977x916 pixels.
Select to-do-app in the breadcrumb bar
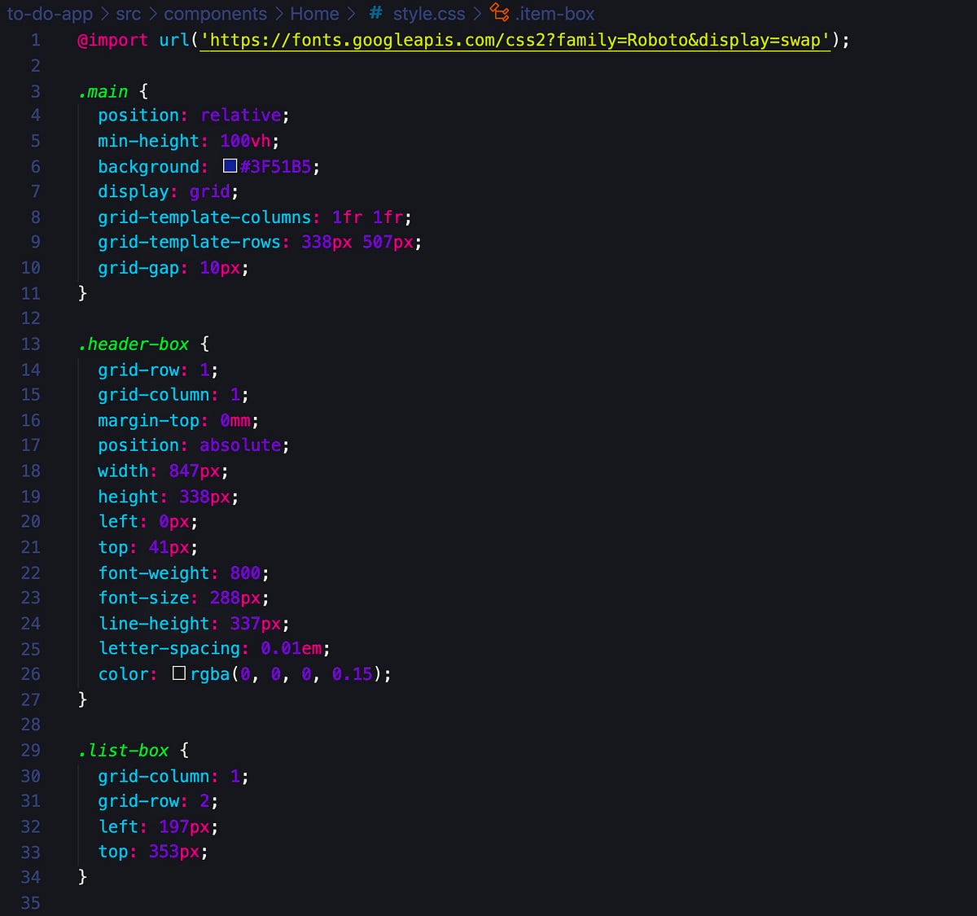pyautogui.click(x=50, y=13)
